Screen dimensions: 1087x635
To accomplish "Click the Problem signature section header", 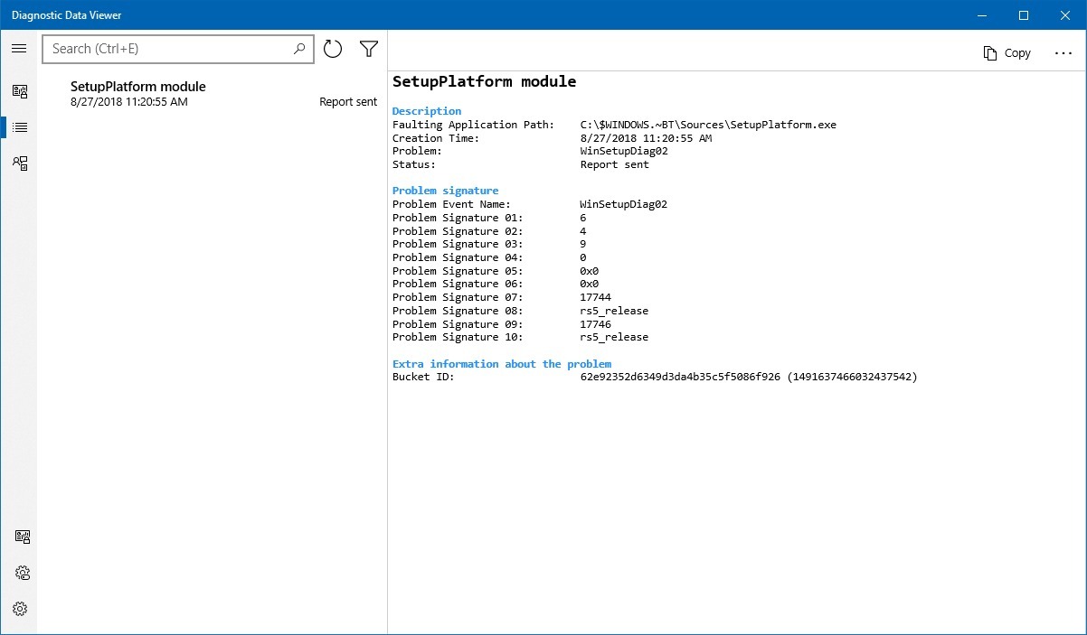I will [x=446, y=191].
